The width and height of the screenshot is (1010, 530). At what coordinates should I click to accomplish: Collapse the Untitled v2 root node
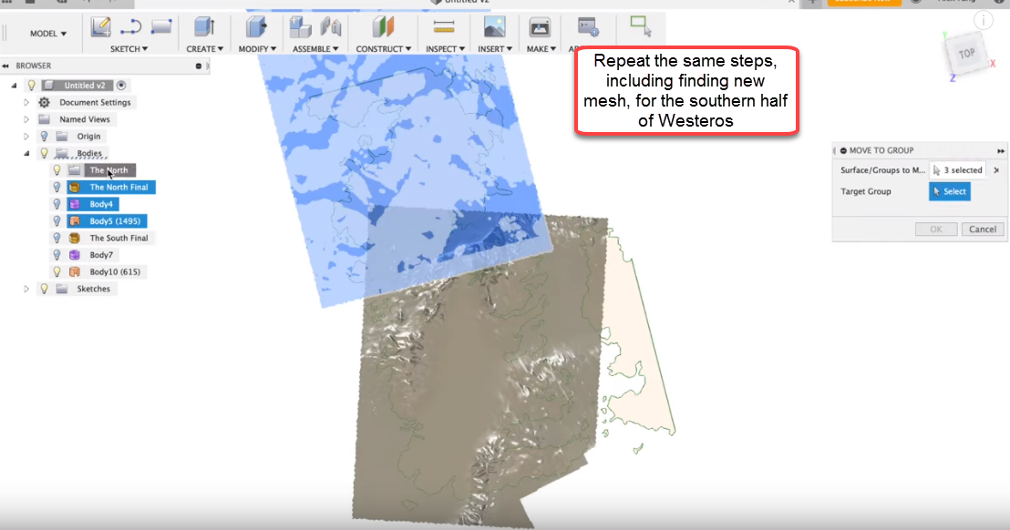click(x=15, y=85)
